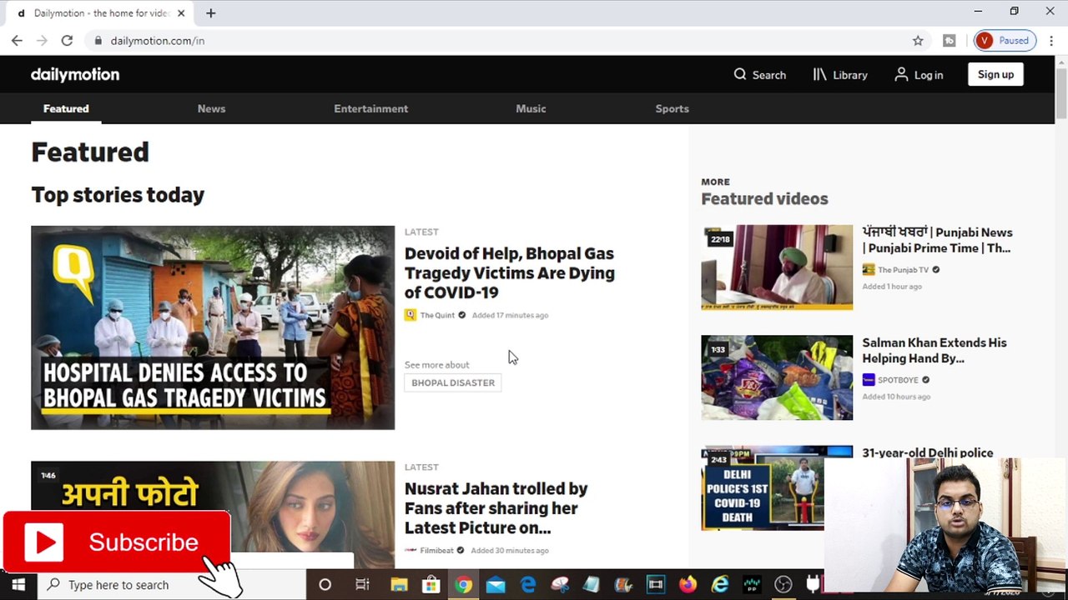This screenshot has width=1068, height=600.
Task: Open Microsoft Store from taskbar
Action: (x=431, y=584)
